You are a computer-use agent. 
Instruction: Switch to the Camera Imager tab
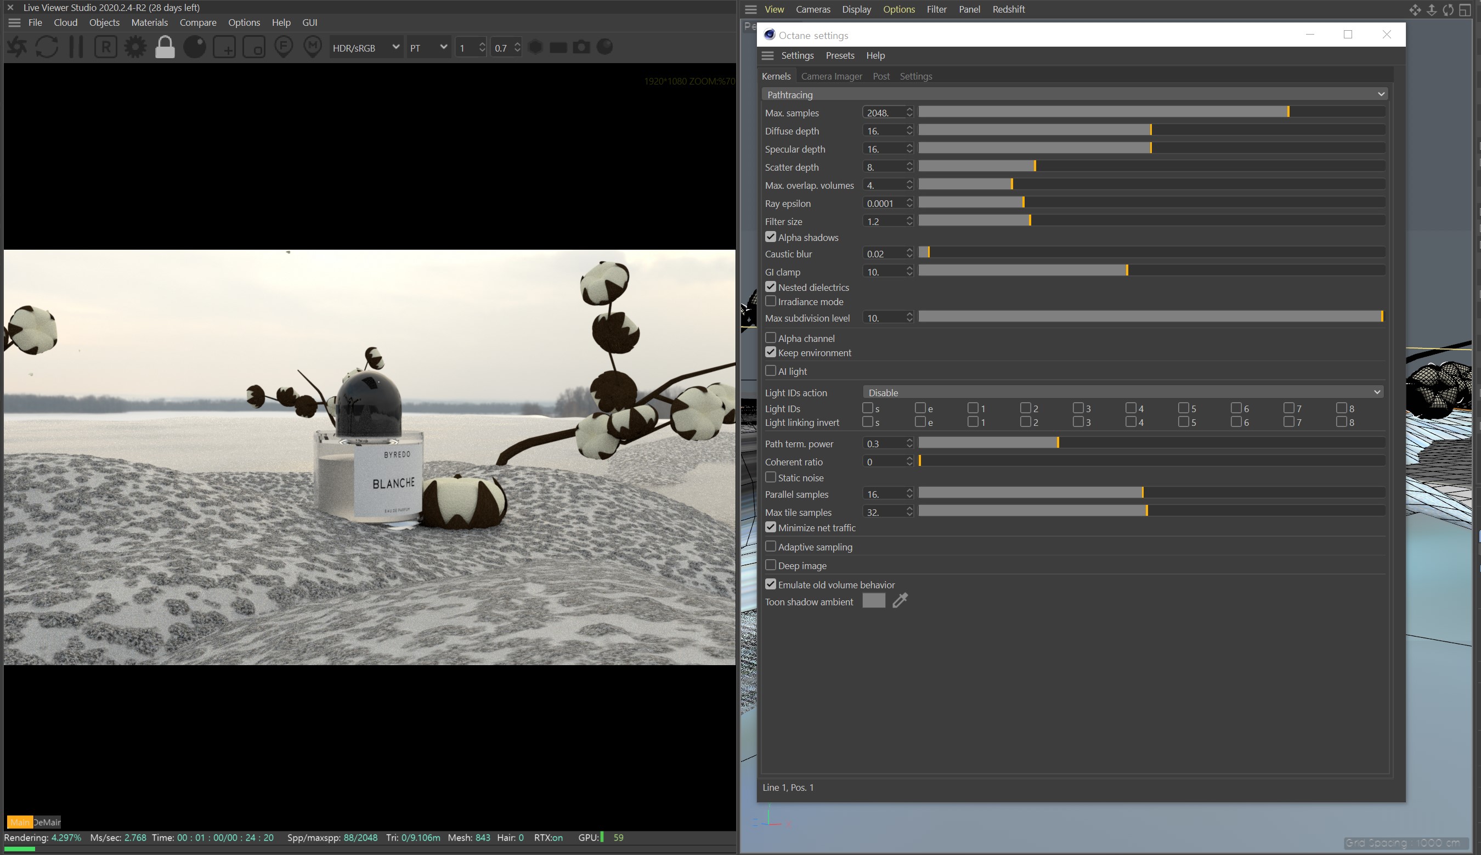coord(832,76)
